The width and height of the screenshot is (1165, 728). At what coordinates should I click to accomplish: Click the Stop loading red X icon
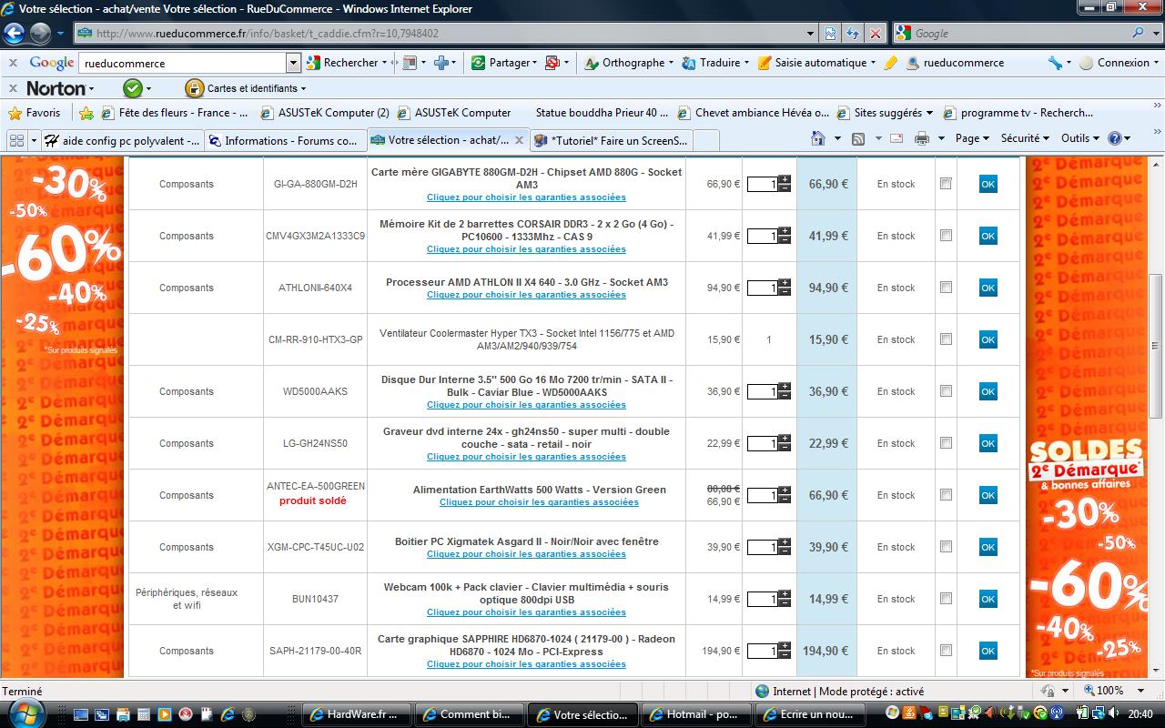click(875, 34)
